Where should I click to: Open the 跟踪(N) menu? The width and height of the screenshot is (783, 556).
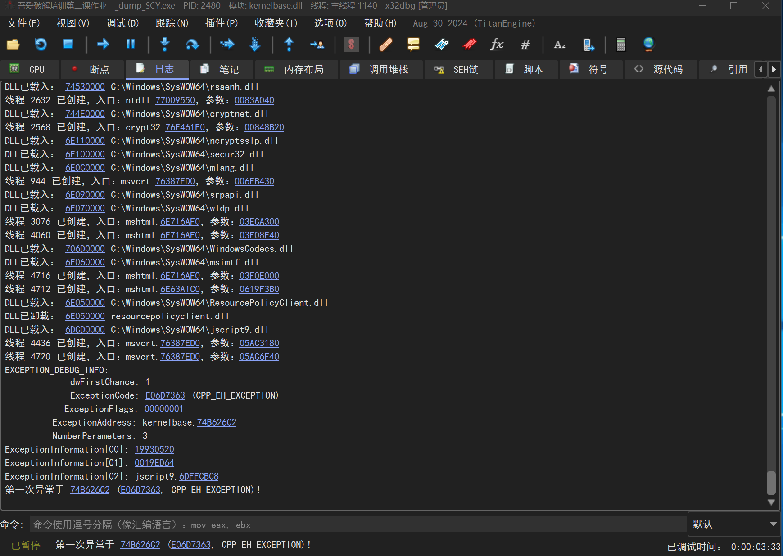(172, 23)
